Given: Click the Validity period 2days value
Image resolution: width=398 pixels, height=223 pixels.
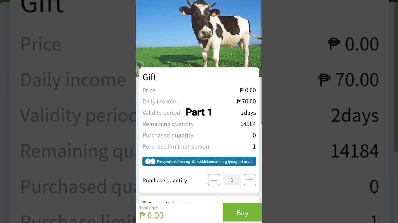Looking at the screenshot, I should [248, 113].
